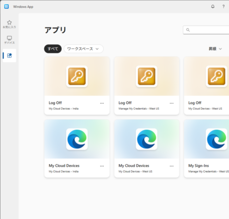Open more options for Log Off India card

point(102,103)
